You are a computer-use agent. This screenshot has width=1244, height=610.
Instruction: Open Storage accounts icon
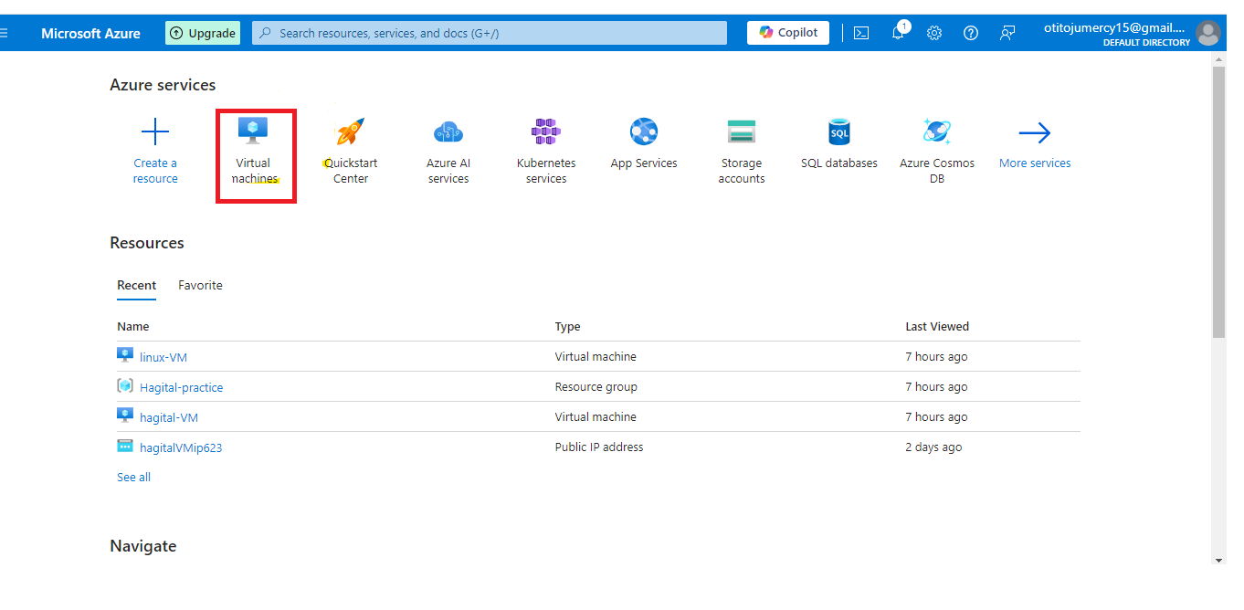[741, 132]
